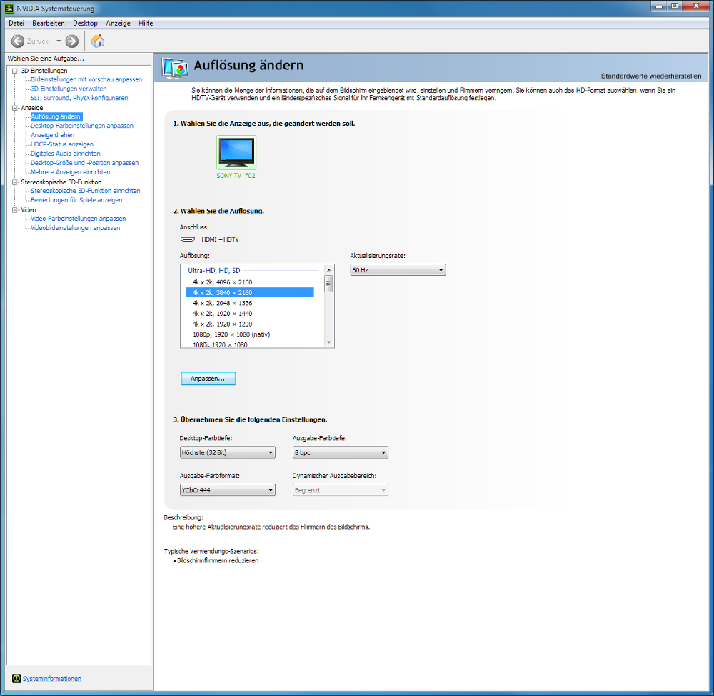The height and width of the screenshot is (696, 714).
Task: Open Bildeinstellungen mit Vorschau anpassen
Action: click(86, 79)
